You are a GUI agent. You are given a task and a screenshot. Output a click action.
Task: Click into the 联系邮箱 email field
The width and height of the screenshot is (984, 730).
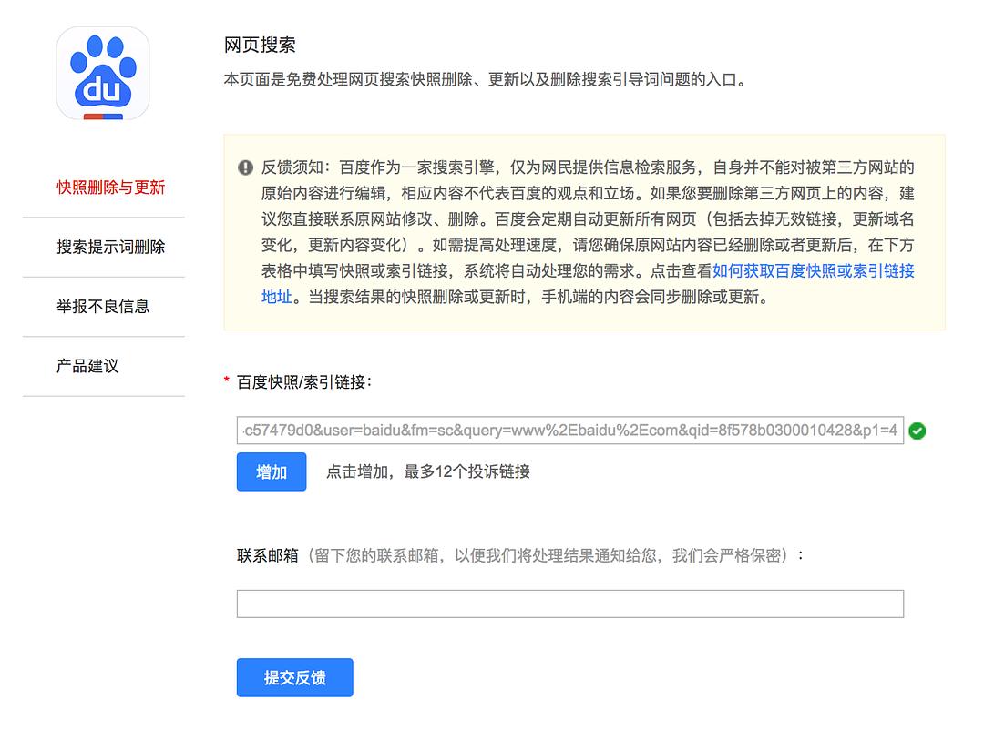[569, 603]
